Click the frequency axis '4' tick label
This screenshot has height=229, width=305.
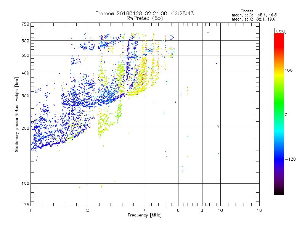click(x=145, y=210)
